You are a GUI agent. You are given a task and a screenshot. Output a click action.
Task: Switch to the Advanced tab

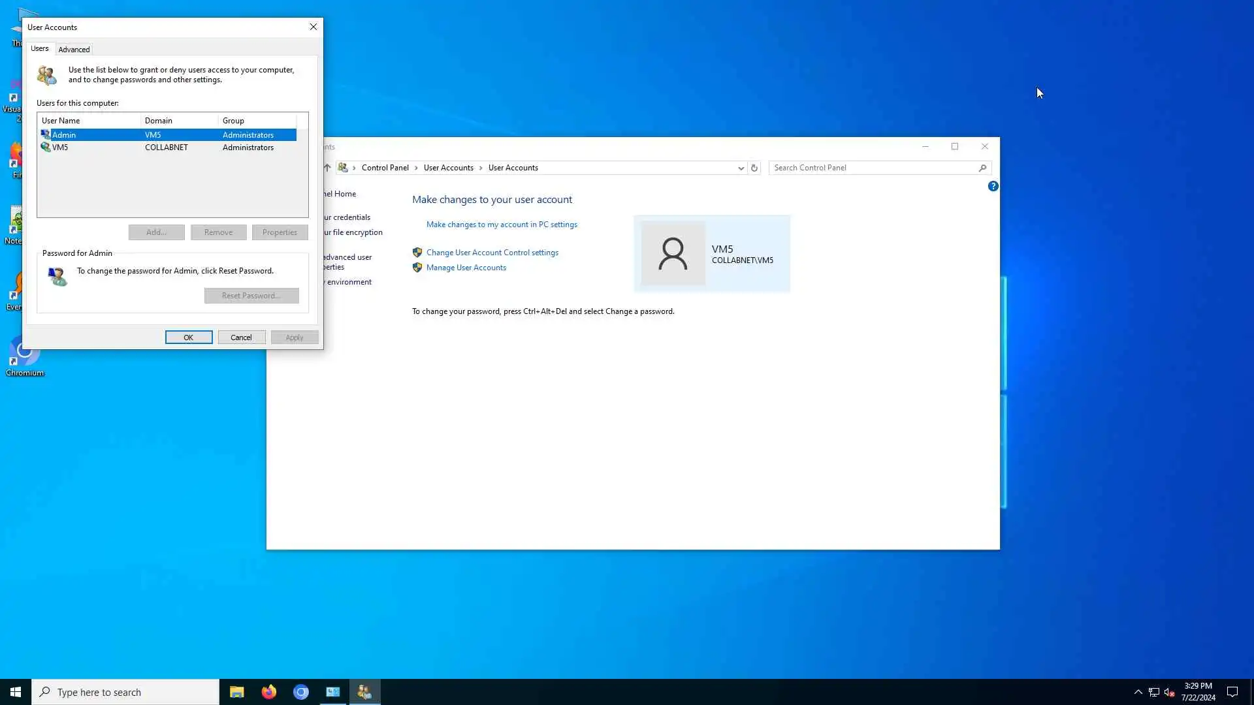tap(74, 50)
